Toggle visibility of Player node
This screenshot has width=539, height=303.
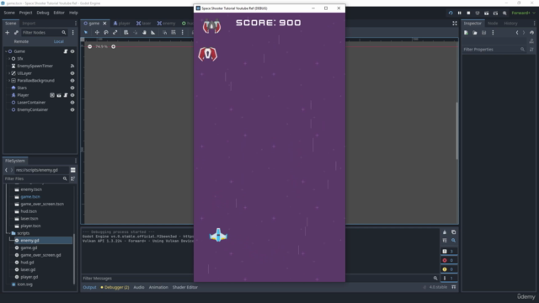[72, 95]
